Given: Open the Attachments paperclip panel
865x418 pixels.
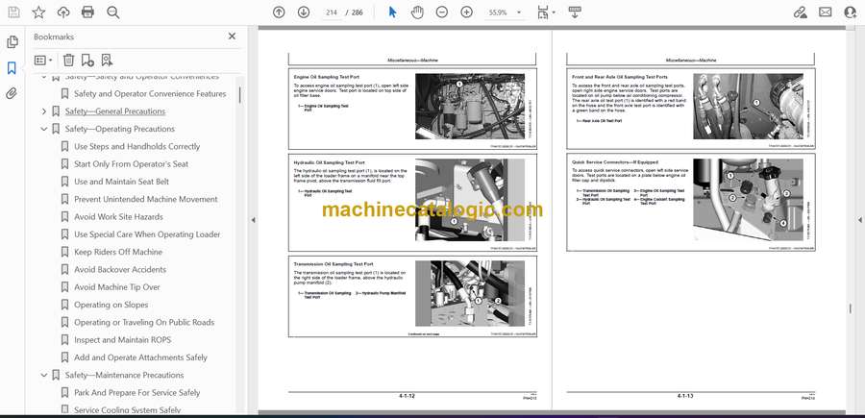Looking at the screenshot, I should point(12,93).
